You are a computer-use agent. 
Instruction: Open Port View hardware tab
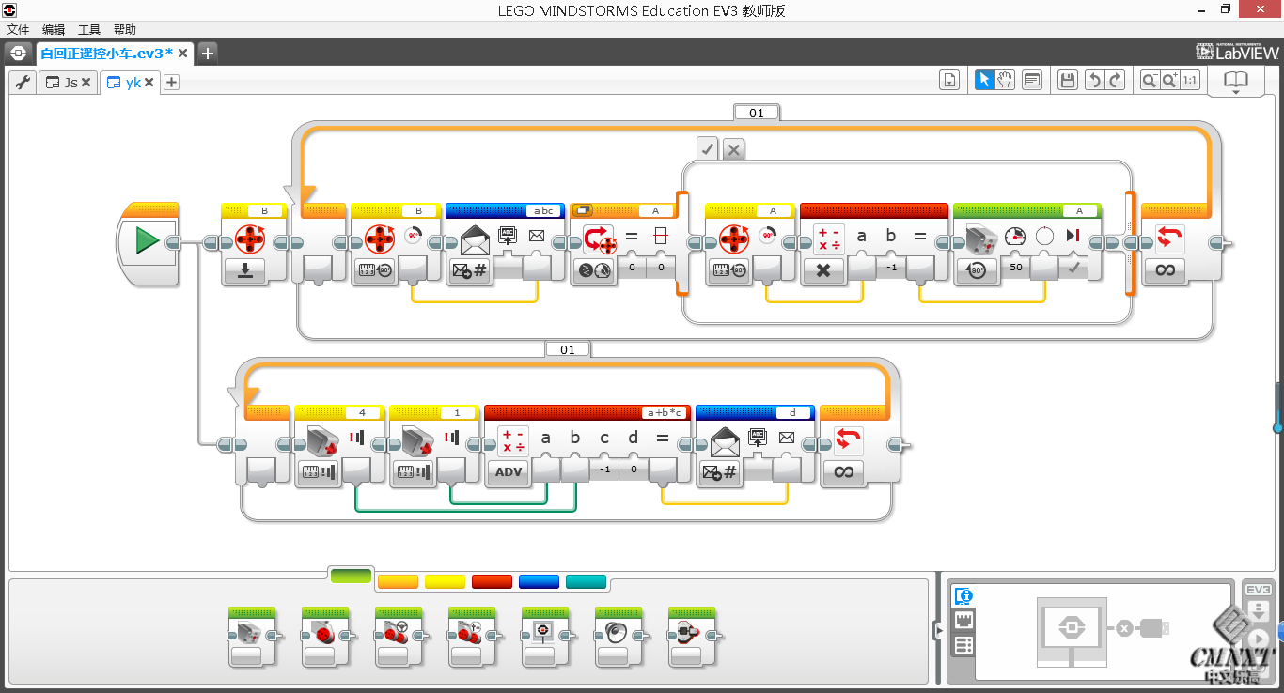point(963,620)
